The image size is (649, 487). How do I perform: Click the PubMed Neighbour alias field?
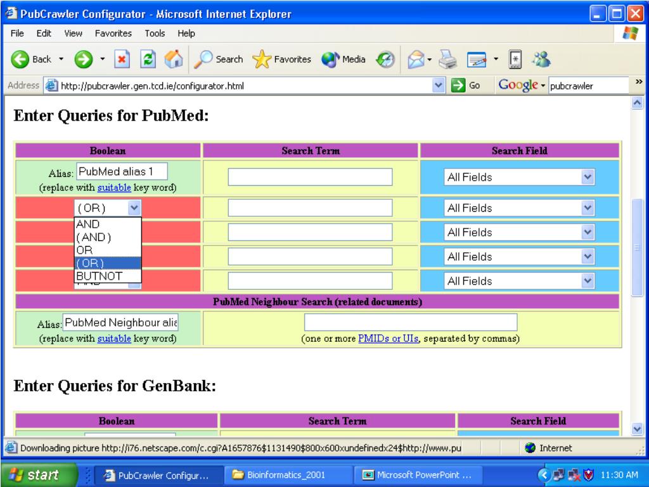click(120, 322)
